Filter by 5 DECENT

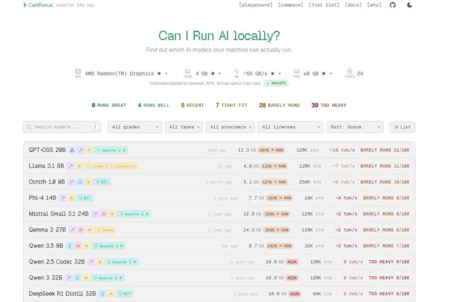pyautogui.click(x=192, y=105)
